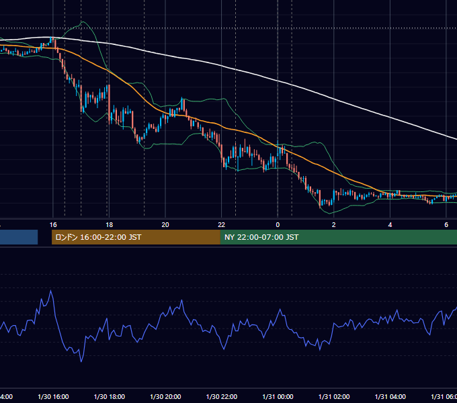457x403 pixels.
Task: Click the hour label 4 on time axis
Action: click(390, 225)
